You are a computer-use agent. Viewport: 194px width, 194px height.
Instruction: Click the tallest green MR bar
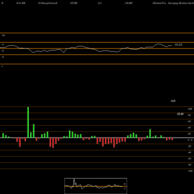click(x=28, y=122)
